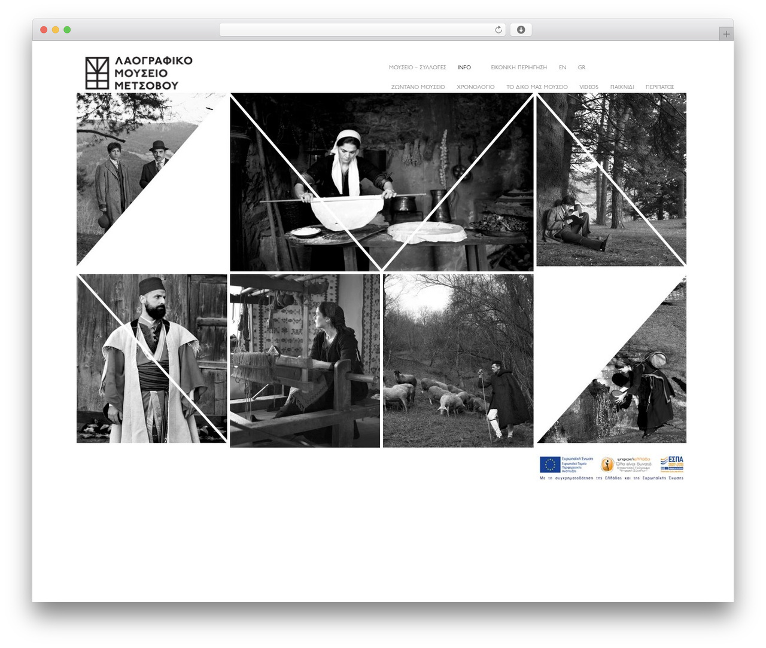Go to ΧΡΟΝΟΛΟΓΙΟ timeline
The height and width of the screenshot is (648, 766).
476,87
